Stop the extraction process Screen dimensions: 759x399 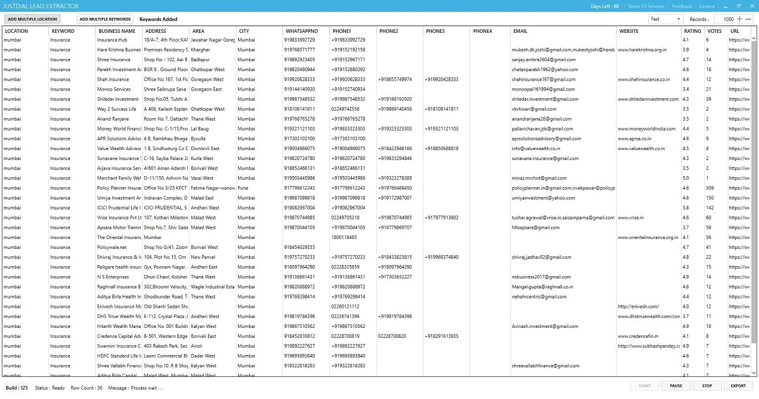(x=707, y=386)
